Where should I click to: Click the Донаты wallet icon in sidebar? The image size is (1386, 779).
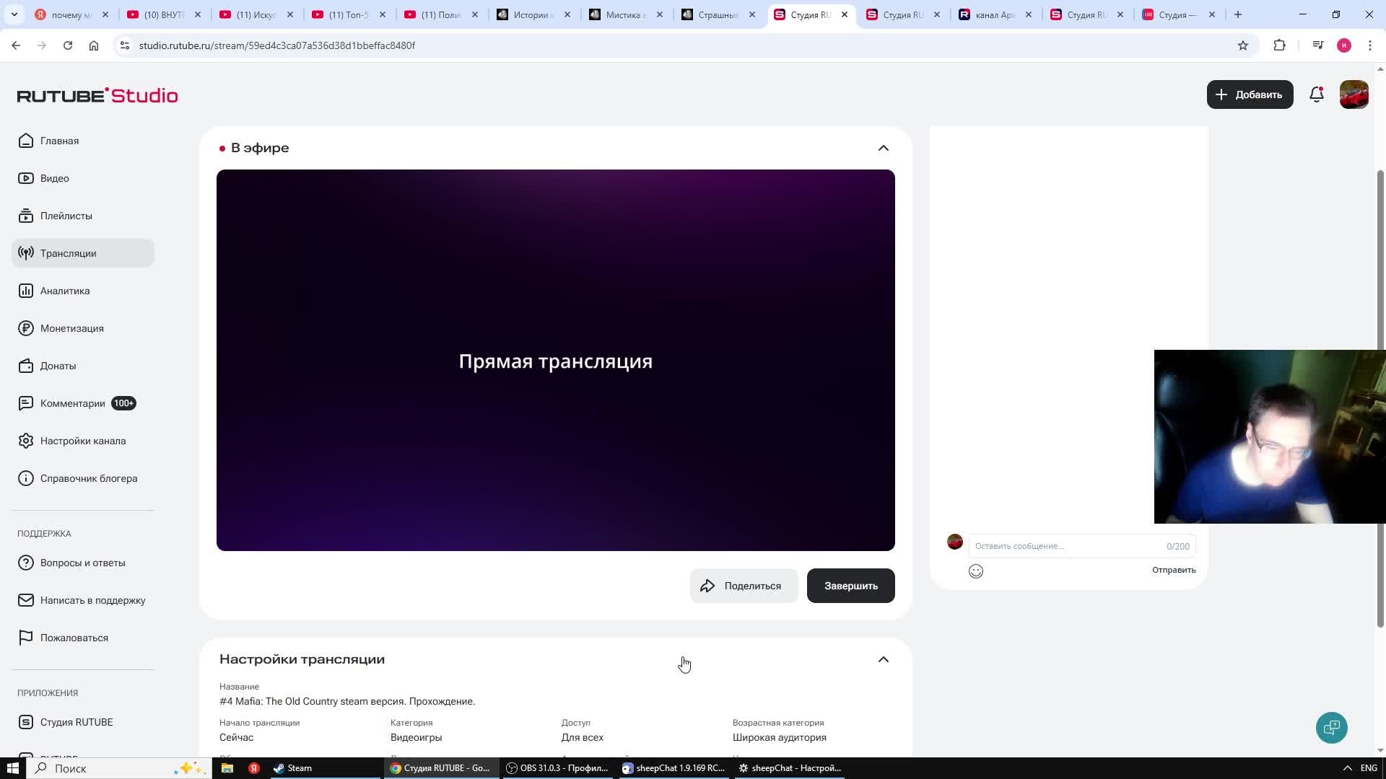pyautogui.click(x=26, y=366)
